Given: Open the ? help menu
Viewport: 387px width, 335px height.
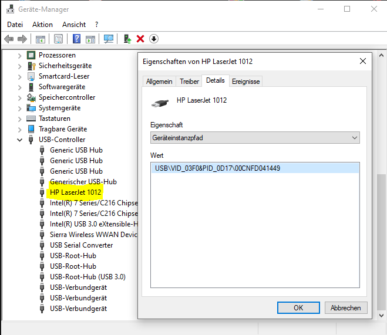Looking at the screenshot, I should tap(96, 25).
